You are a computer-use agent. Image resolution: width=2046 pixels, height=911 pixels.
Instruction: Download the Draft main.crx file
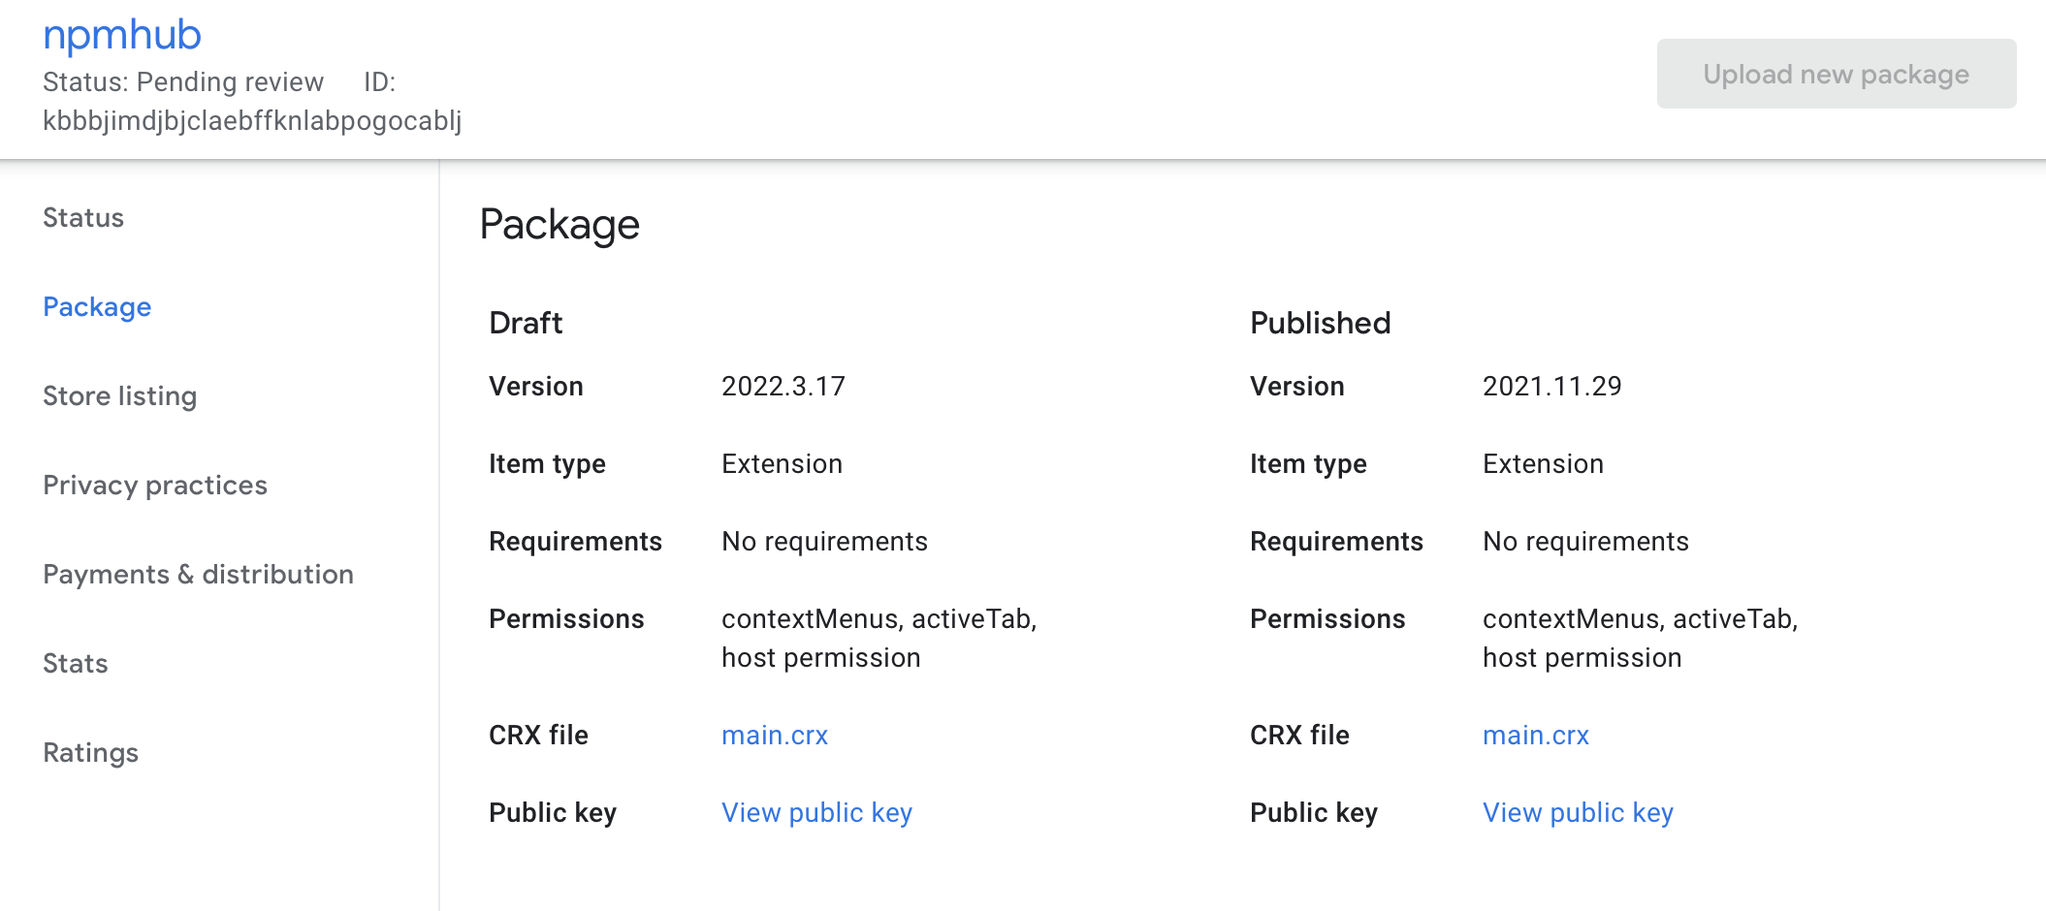[775, 736]
